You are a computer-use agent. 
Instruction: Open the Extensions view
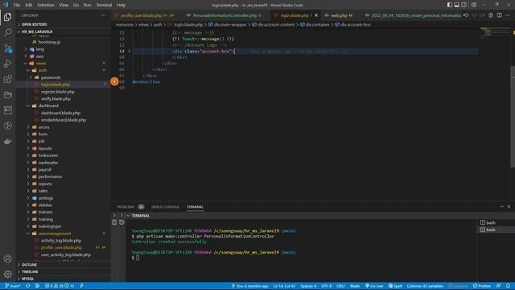(x=7, y=79)
